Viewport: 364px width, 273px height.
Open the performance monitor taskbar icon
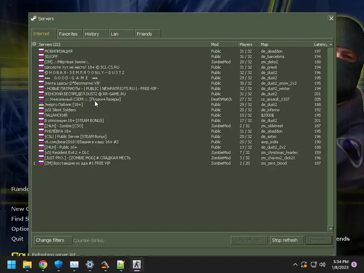pyautogui.click(x=74, y=264)
